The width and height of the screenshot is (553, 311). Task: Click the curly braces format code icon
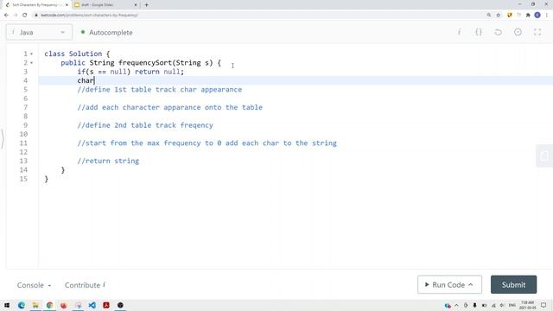coord(479,32)
